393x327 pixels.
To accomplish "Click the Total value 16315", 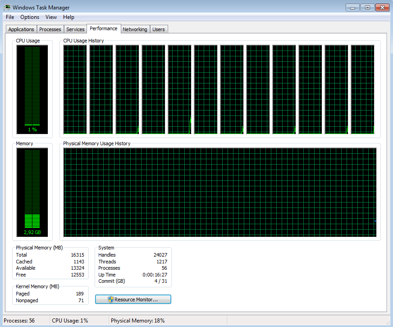I will [x=78, y=255].
